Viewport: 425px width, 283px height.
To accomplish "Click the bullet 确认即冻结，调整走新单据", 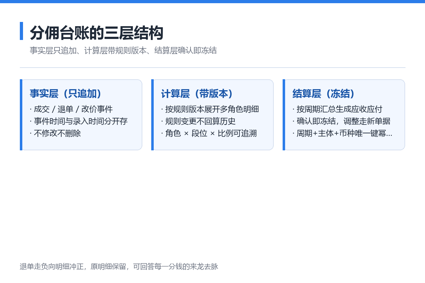I will [x=341, y=121].
